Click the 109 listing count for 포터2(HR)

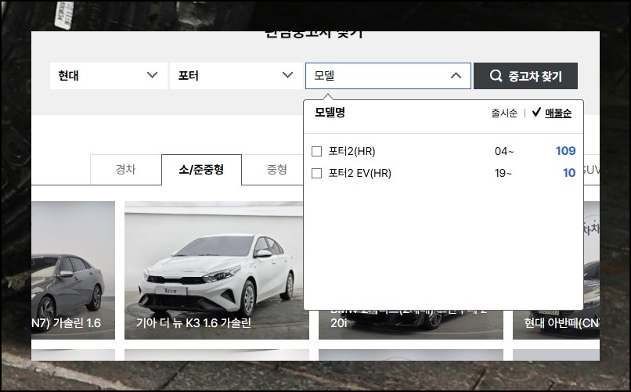(565, 151)
